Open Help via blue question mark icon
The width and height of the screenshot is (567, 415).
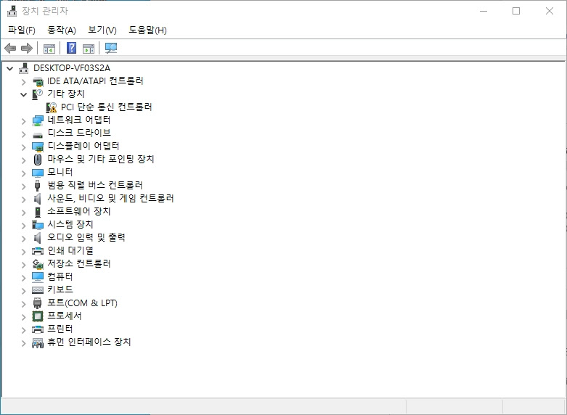coord(72,48)
